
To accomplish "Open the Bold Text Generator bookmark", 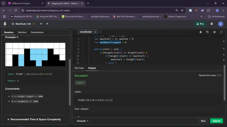I will (x=125, y=17).
